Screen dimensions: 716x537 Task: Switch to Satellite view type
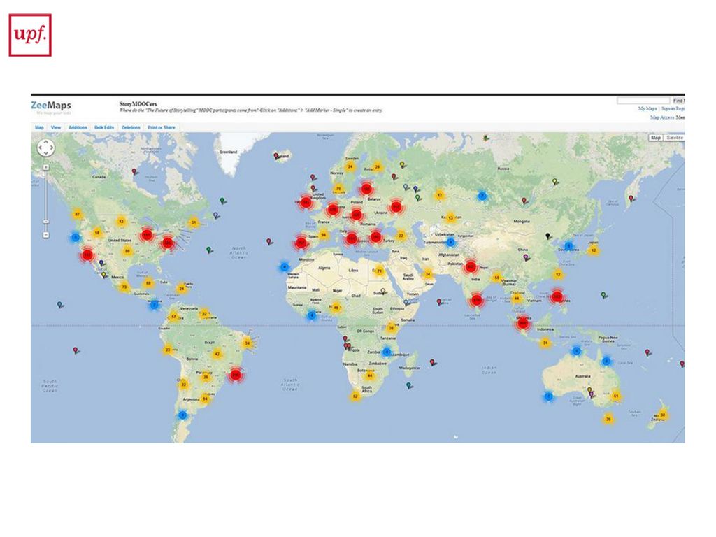(675, 138)
